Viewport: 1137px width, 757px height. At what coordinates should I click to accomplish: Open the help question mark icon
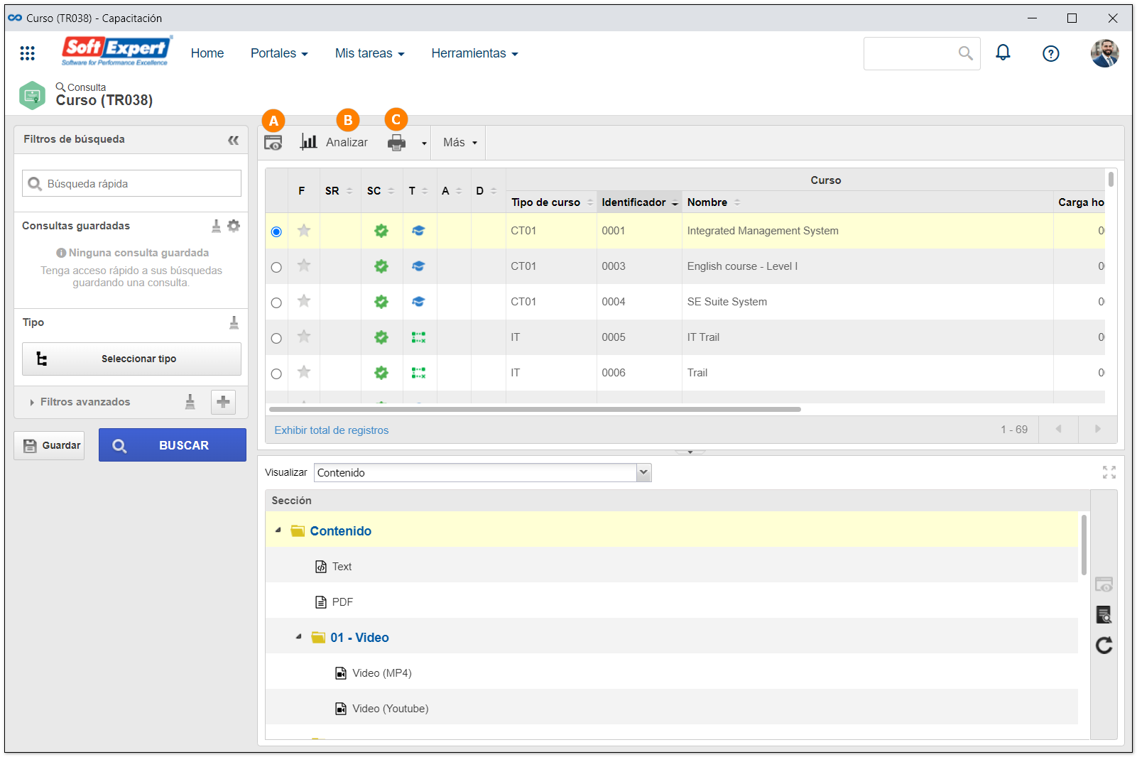[1051, 53]
